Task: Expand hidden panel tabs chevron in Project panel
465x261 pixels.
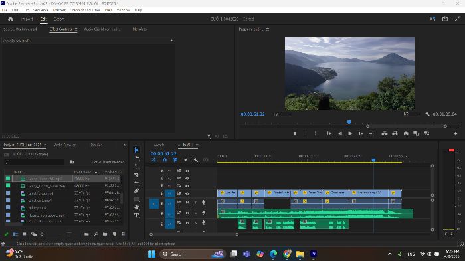Action: pyautogui.click(x=125, y=145)
